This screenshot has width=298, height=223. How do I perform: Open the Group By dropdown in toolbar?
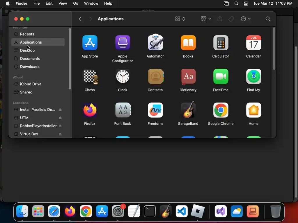coord(206,19)
